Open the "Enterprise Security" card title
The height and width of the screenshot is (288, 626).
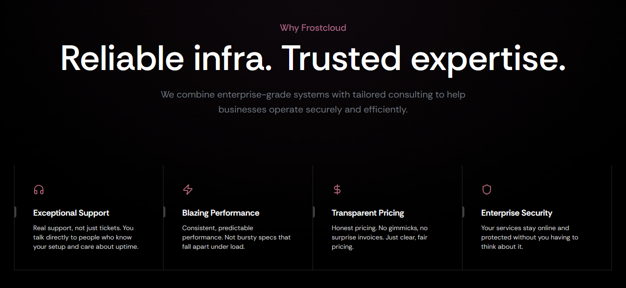click(x=517, y=213)
